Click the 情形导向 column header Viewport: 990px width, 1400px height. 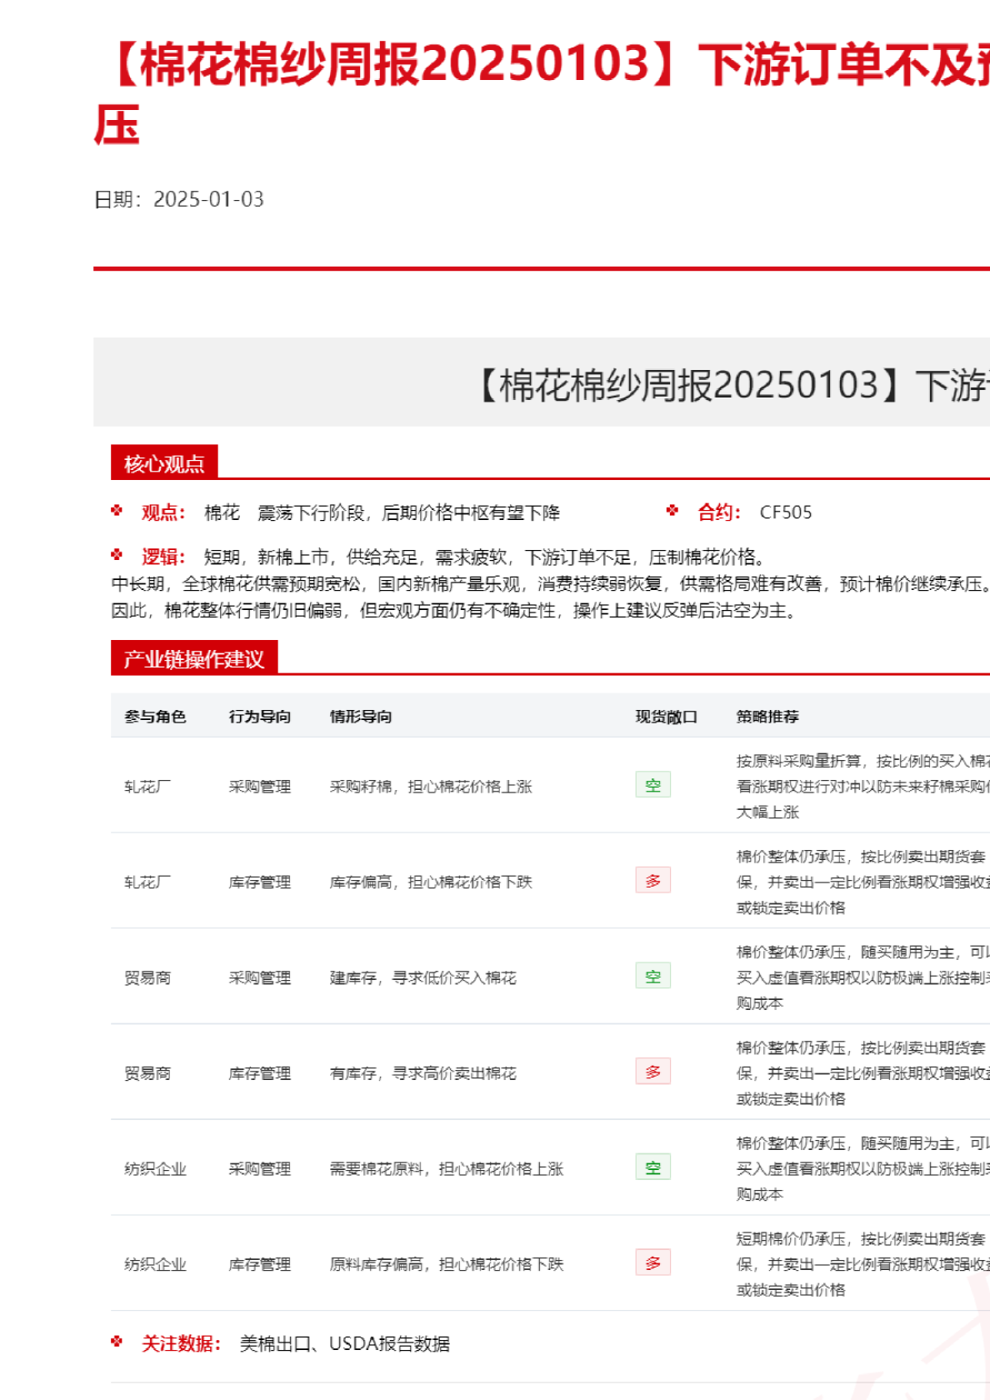pos(360,717)
